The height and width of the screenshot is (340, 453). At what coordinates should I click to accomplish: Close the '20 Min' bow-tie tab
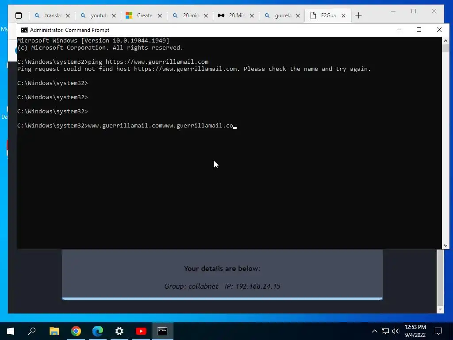point(252,15)
